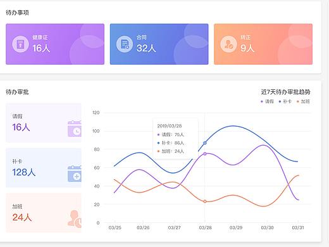329x247 pixels.
Task: Click the 03/26 axis label
Action: [143, 227]
